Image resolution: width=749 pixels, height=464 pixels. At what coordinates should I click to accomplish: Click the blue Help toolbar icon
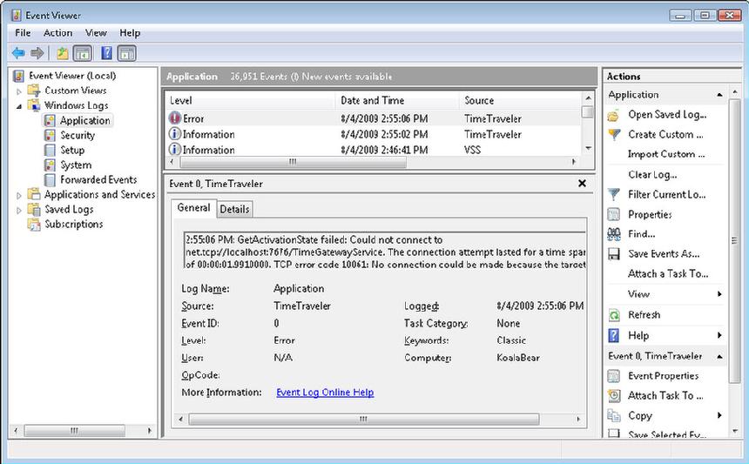click(x=107, y=53)
